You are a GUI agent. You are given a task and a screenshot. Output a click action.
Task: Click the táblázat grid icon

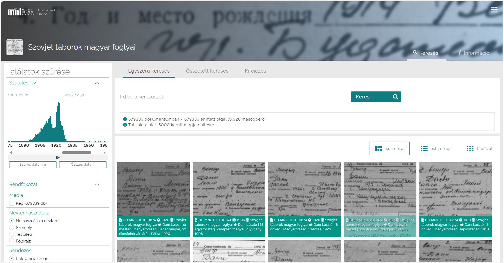470,149
